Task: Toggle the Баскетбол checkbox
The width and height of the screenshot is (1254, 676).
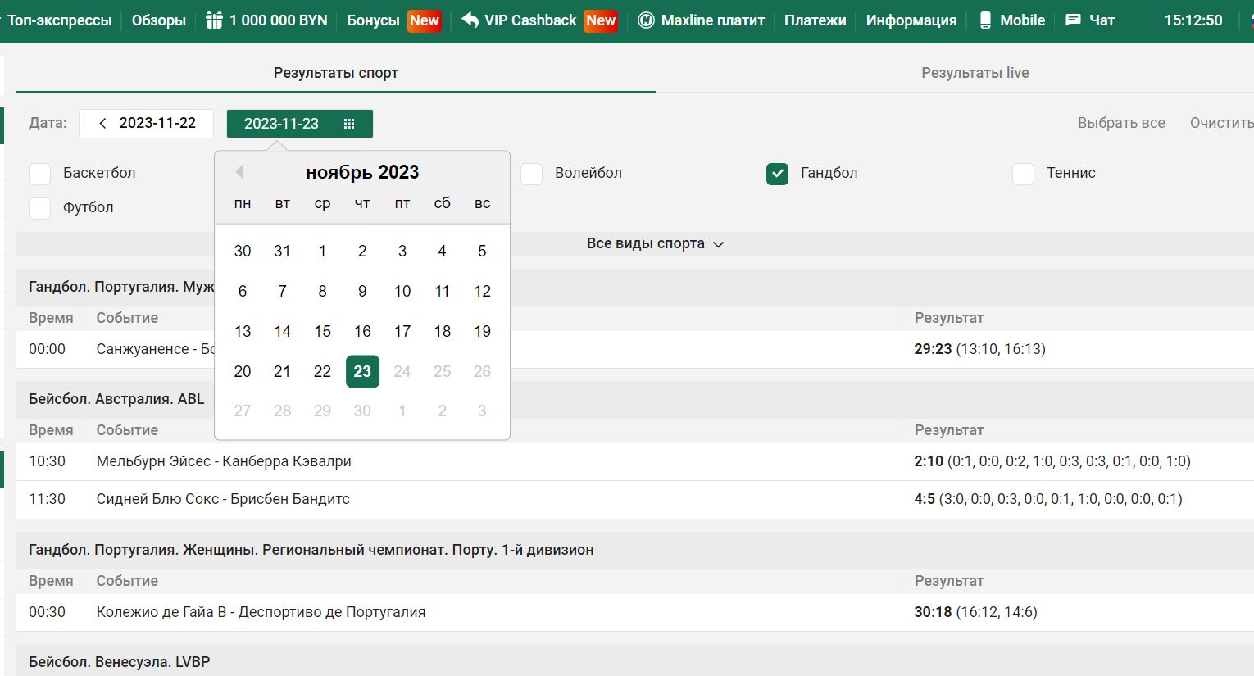Action: click(40, 174)
